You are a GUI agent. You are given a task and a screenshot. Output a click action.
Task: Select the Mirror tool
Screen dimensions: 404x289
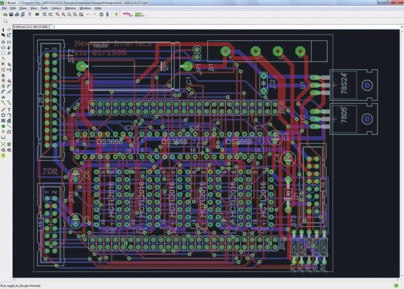tap(3, 48)
